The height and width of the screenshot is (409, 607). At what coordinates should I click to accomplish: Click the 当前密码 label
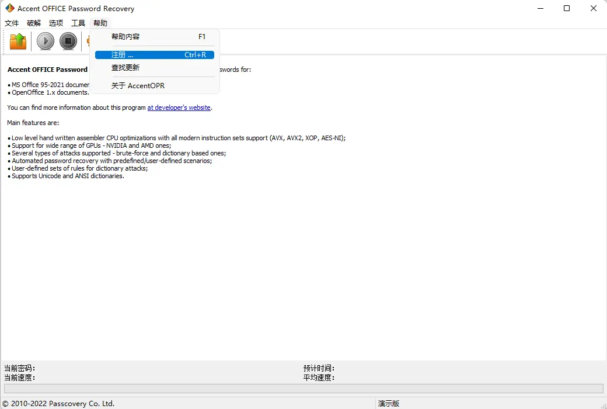(20, 368)
